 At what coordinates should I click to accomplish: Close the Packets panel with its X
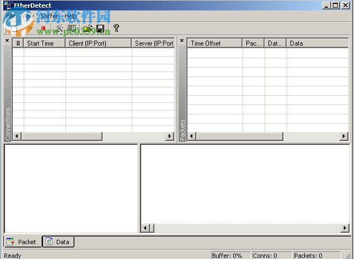pos(182,41)
